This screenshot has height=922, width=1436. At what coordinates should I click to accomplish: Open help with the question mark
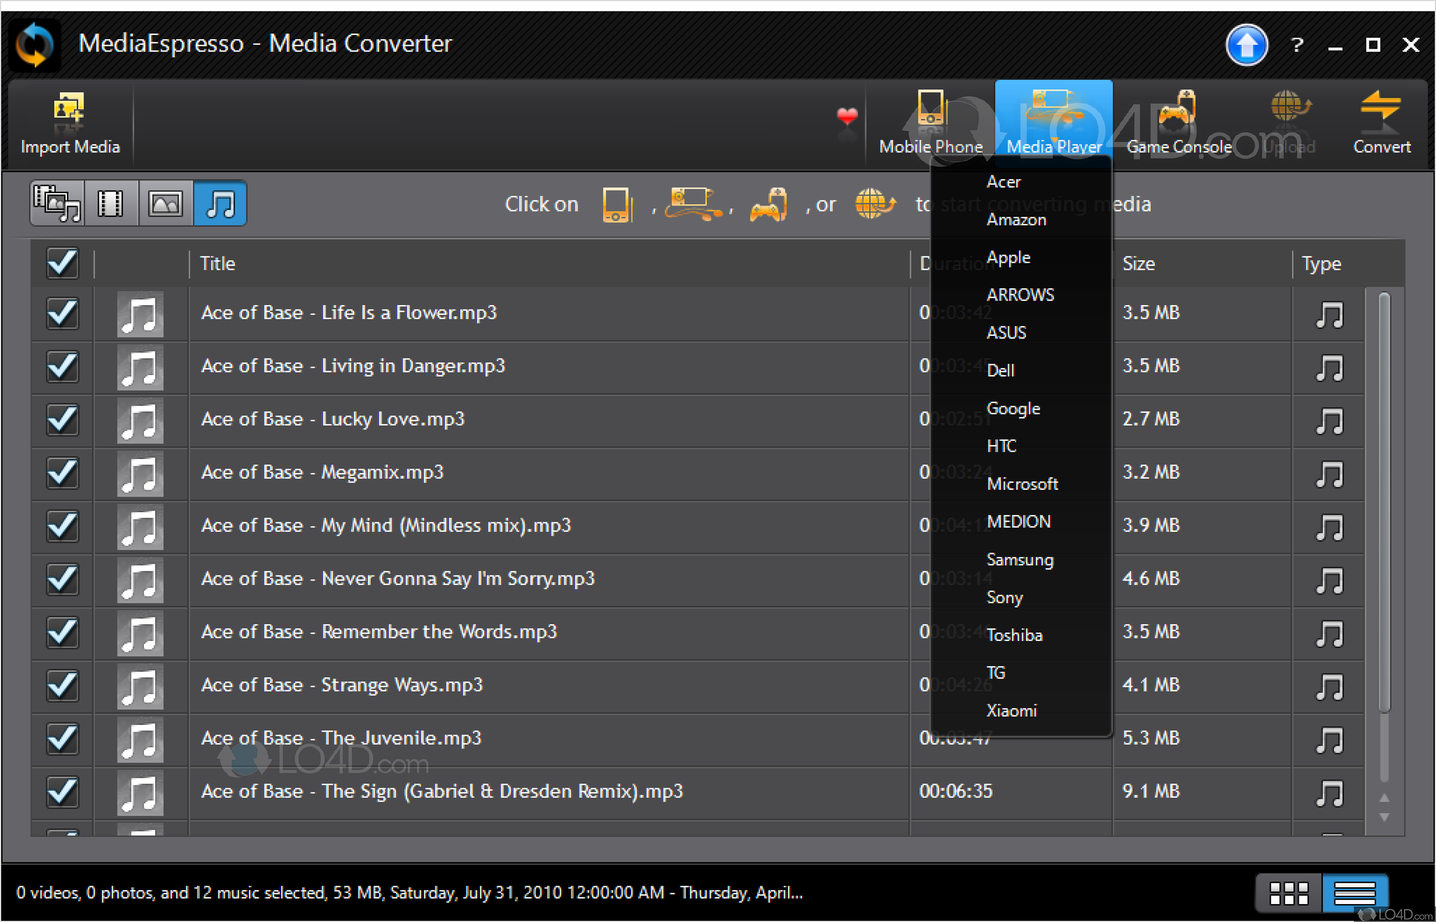click(x=1297, y=45)
